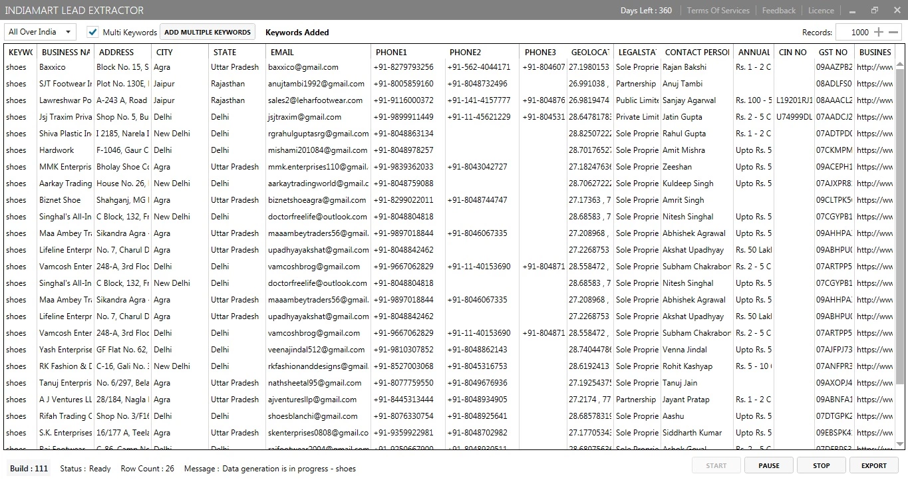The image size is (908, 484).
Task: Increase the Records count with plus icon
Action: [879, 32]
